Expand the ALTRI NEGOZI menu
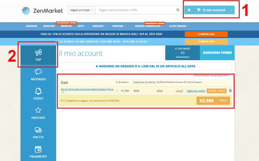Image resolution: width=259 pixels, height=161 pixels. pos(179,26)
